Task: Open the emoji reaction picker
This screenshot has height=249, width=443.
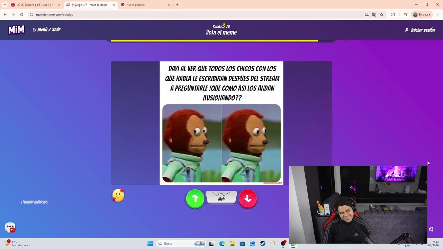Action: click(x=118, y=196)
